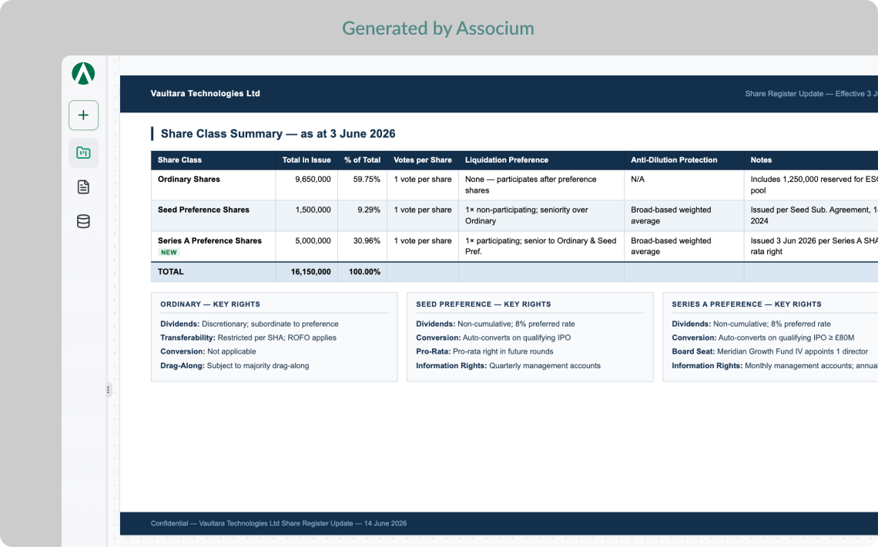Click the SEED PREFERENCE — KEY RIGHTS title
This screenshot has height=547, width=878.
483,304
